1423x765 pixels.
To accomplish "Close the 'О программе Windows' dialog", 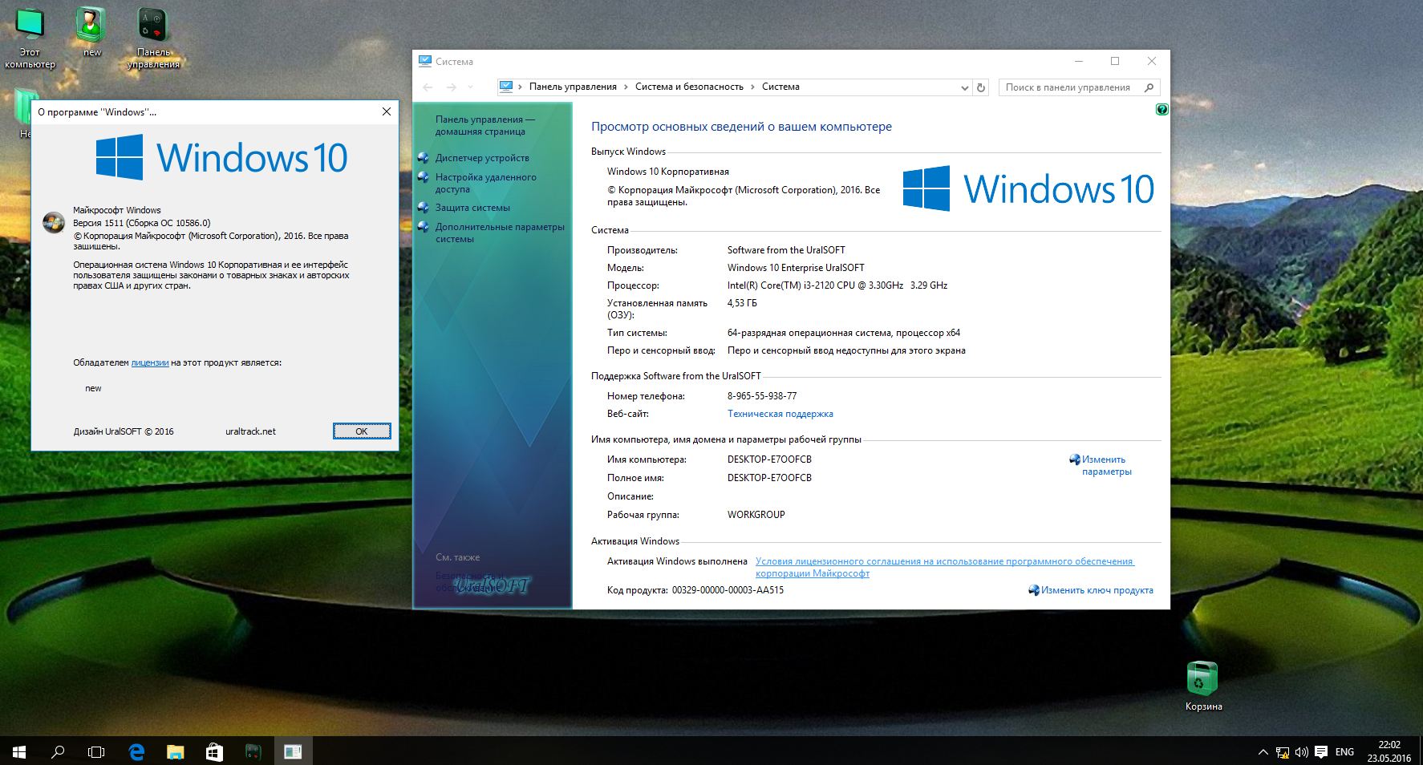I will click(387, 112).
